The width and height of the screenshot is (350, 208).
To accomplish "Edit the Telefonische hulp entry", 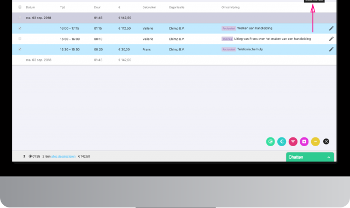I will coord(331,49).
